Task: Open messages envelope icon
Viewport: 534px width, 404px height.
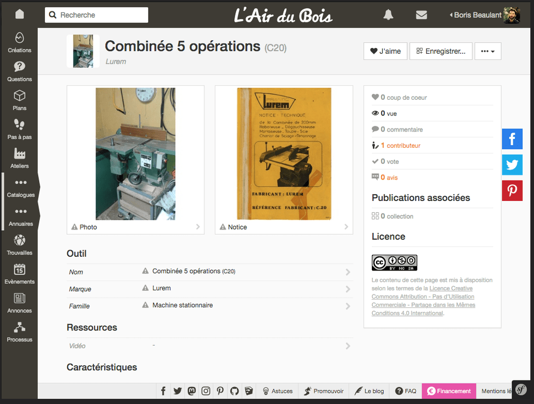Action: click(421, 15)
